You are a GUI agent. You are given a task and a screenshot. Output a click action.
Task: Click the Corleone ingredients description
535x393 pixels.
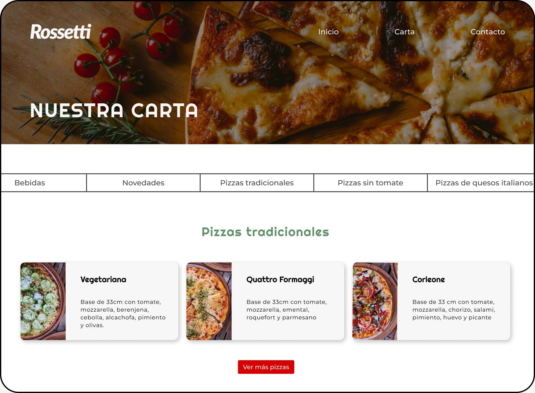coord(454,310)
